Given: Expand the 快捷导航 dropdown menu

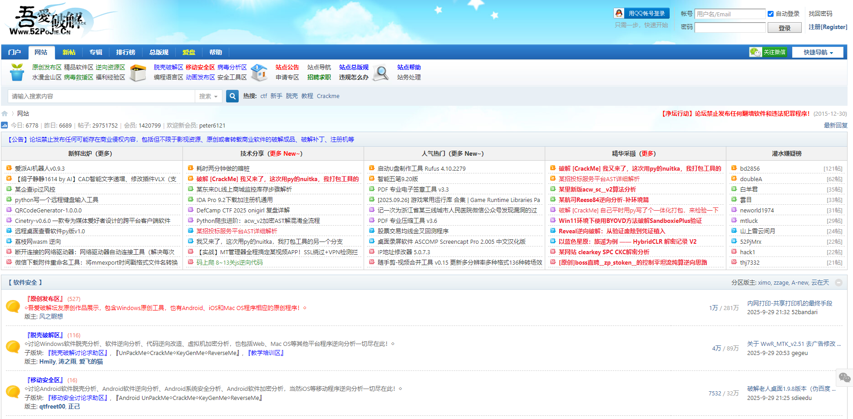Looking at the screenshot, I should pos(818,52).
